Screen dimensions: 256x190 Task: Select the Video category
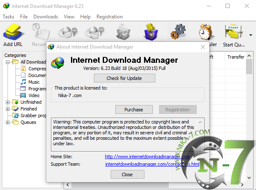point(34,95)
